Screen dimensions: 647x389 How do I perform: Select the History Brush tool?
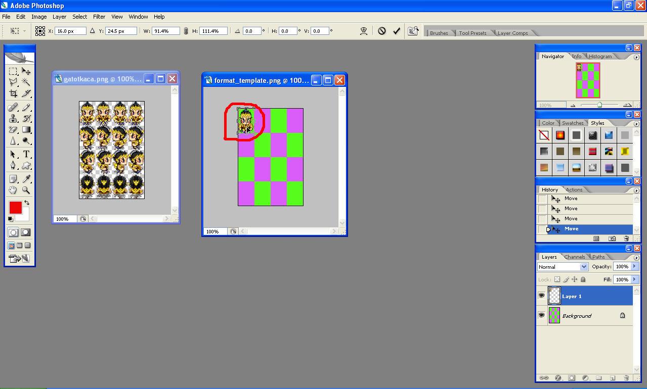(x=26, y=118)
